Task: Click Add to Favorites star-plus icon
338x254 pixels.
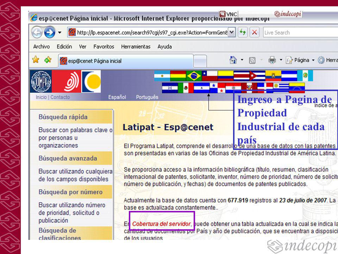Action: pos(48,60)
